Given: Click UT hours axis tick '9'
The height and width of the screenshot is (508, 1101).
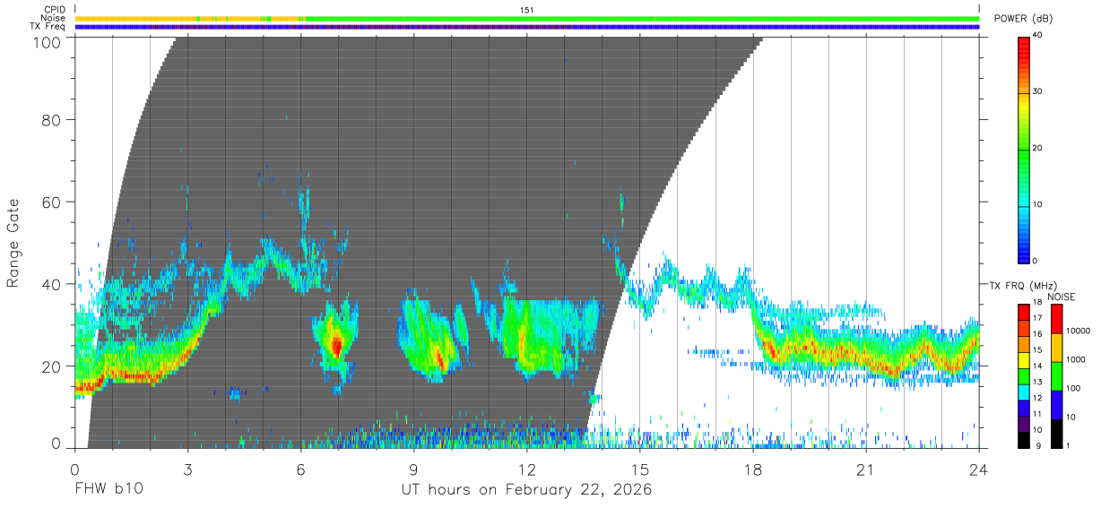Looking at the screenshot, I should coord(414,469).
